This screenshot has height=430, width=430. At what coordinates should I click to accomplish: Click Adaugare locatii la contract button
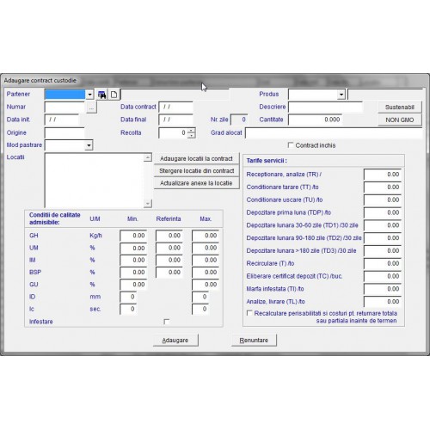click(x=196, y=158)
